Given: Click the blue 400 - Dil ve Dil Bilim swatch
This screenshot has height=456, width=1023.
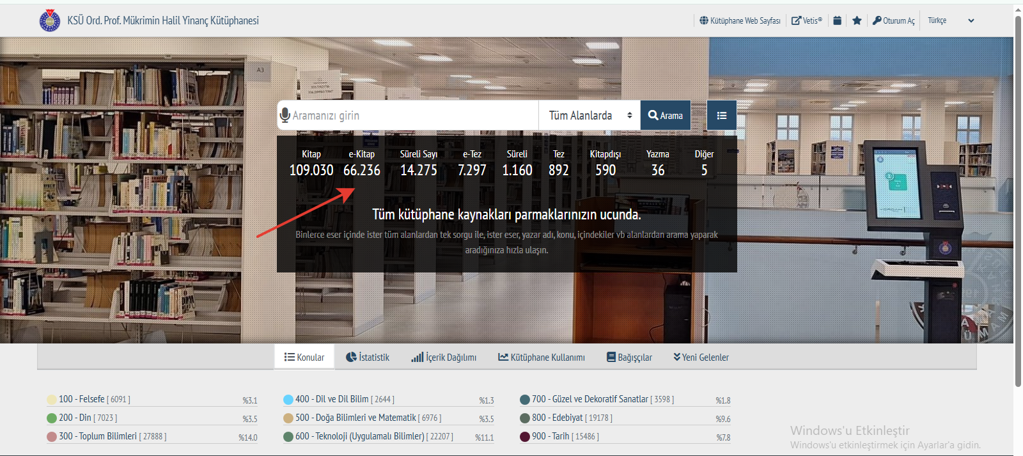Looking at the screenshot, I should pos(288,400).
